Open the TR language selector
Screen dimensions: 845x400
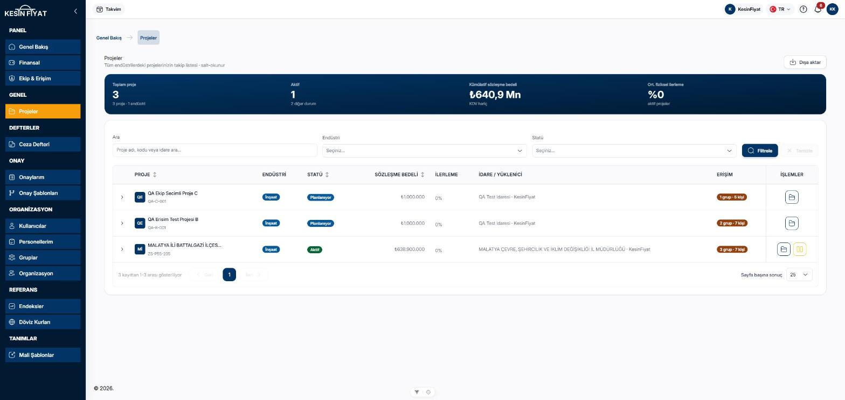click(780, 9)
